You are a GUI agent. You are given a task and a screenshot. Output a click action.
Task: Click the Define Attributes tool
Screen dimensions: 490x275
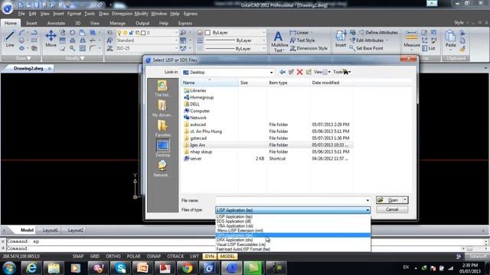pos(378,32)
